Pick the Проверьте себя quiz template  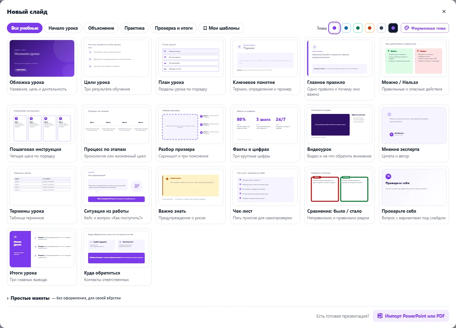414,195
